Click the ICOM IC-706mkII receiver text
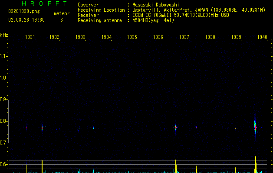 click(x=181, y=15)
